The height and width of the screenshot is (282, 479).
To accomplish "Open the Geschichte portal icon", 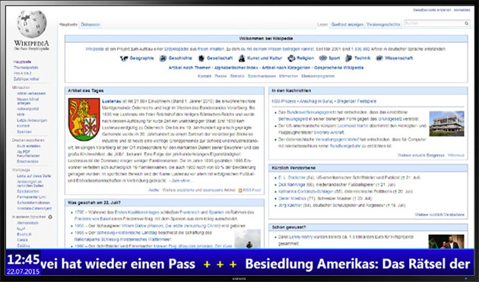I will (163, 59).
